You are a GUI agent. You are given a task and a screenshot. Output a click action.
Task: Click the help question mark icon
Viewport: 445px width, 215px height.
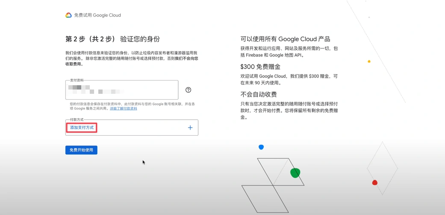point(188,90)
